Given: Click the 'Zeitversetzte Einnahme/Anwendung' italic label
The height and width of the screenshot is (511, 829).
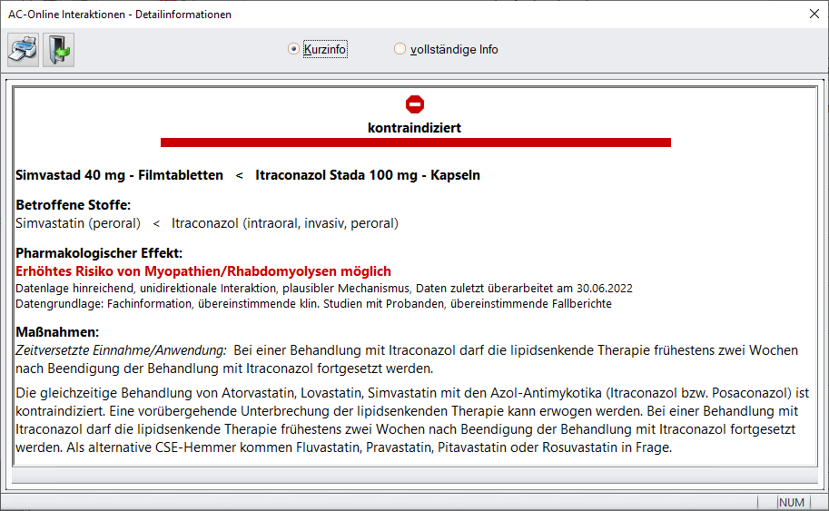Looking at the screenshot, I should tap(121, 349).
